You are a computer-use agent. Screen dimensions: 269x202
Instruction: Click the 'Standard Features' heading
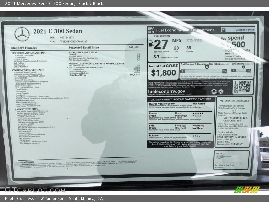tap(24, 48)
